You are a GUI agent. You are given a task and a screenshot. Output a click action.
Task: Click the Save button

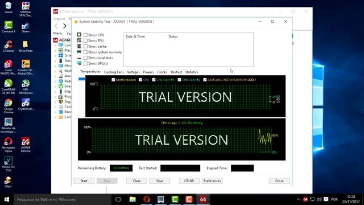pyautogui.click(x=159, y=181)
